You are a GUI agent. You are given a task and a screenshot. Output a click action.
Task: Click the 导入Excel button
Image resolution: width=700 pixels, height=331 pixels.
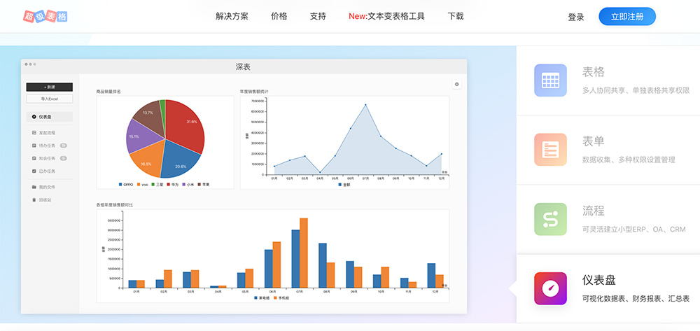[x=50, y=99]
